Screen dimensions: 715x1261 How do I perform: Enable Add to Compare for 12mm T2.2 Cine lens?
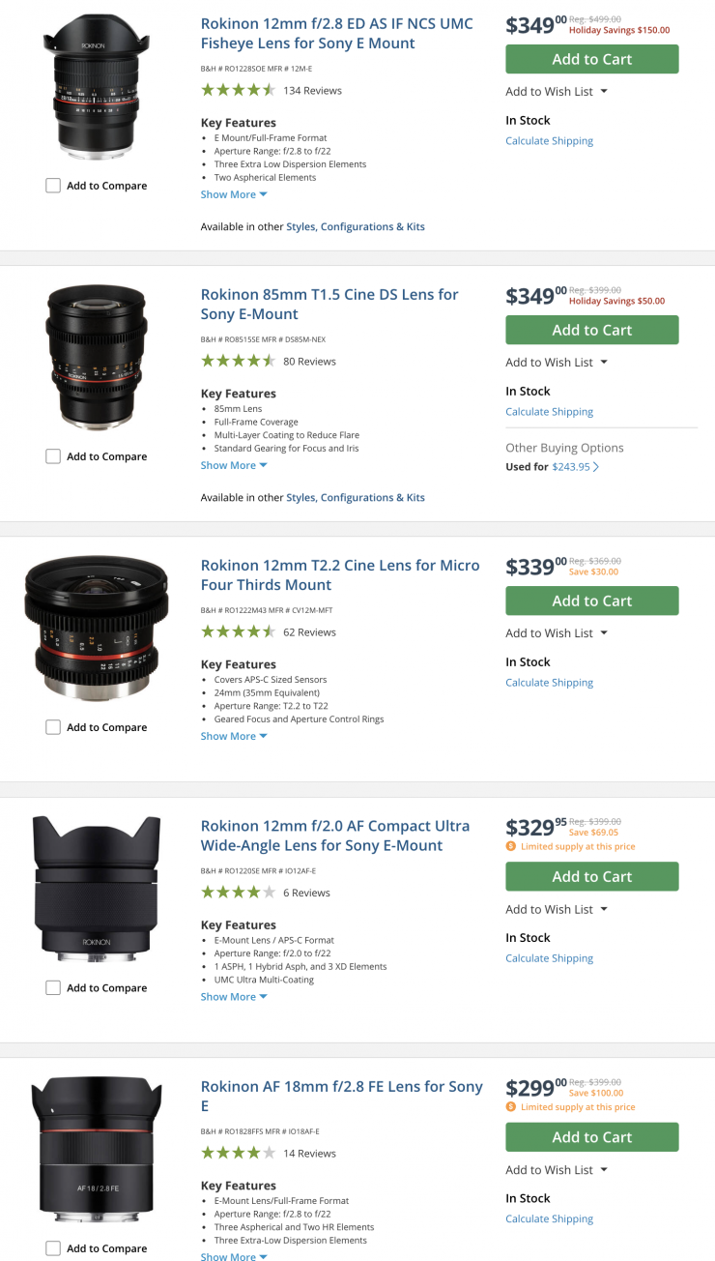53,727
